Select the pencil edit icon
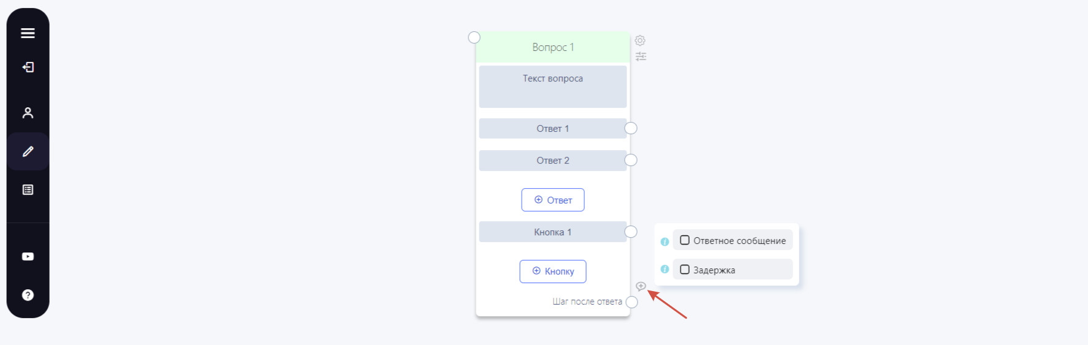Viewport: 1088px width, 345px height. pos(28,151)
